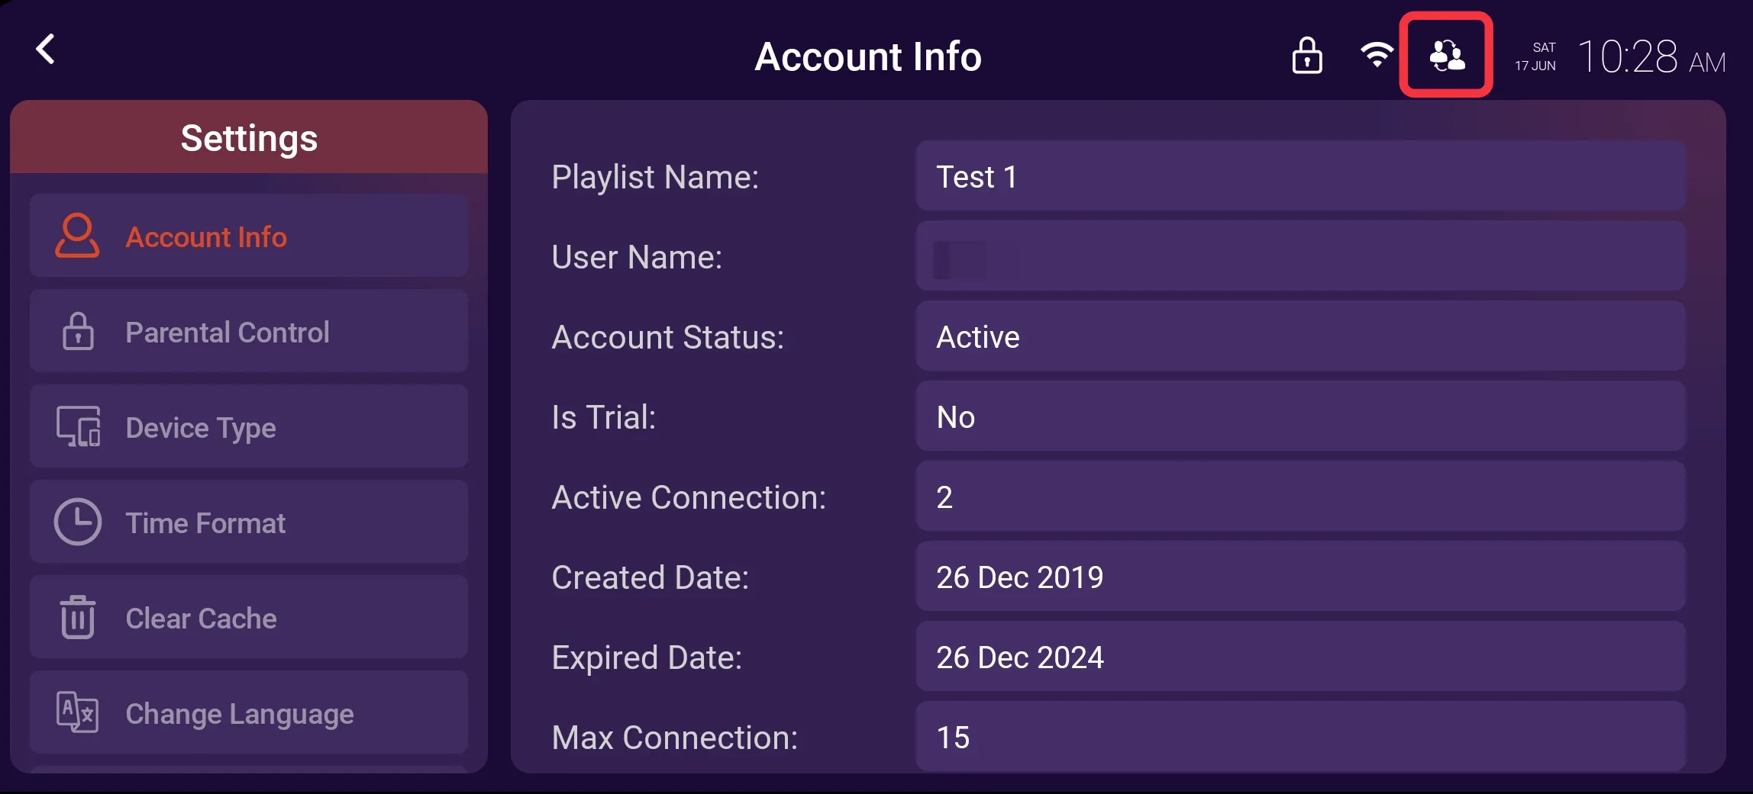The height and width of the screenshot is (794, 1753).
Task: Open Time Format settings
Action: coord(249,522)
